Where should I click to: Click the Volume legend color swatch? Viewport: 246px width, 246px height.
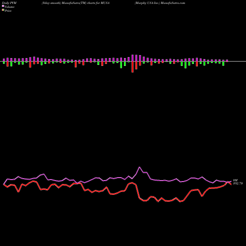coord(3,6)
